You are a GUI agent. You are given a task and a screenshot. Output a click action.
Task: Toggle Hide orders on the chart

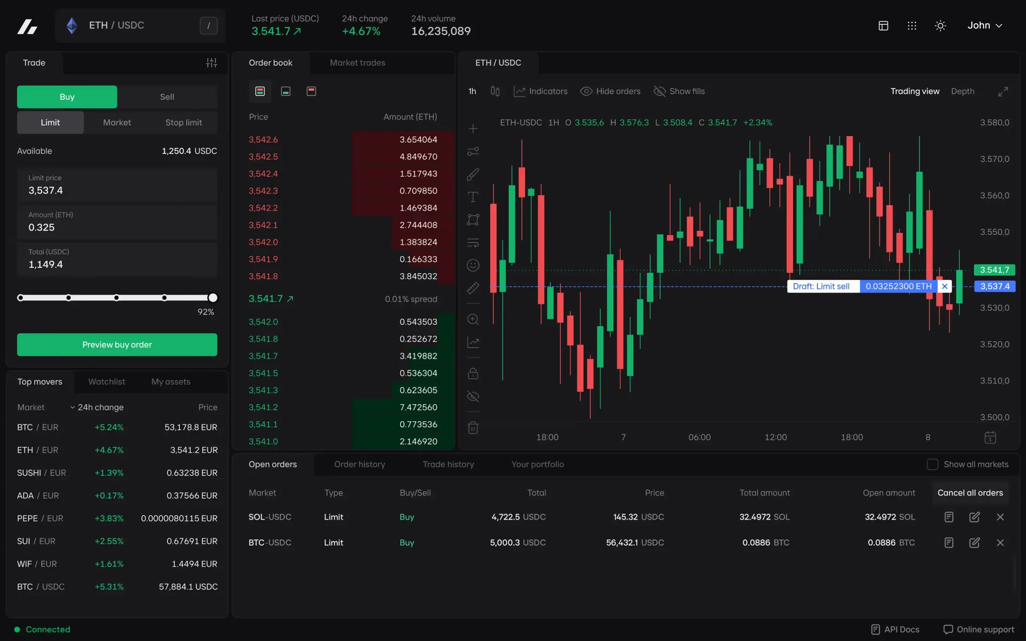click(x=610, y=91)
